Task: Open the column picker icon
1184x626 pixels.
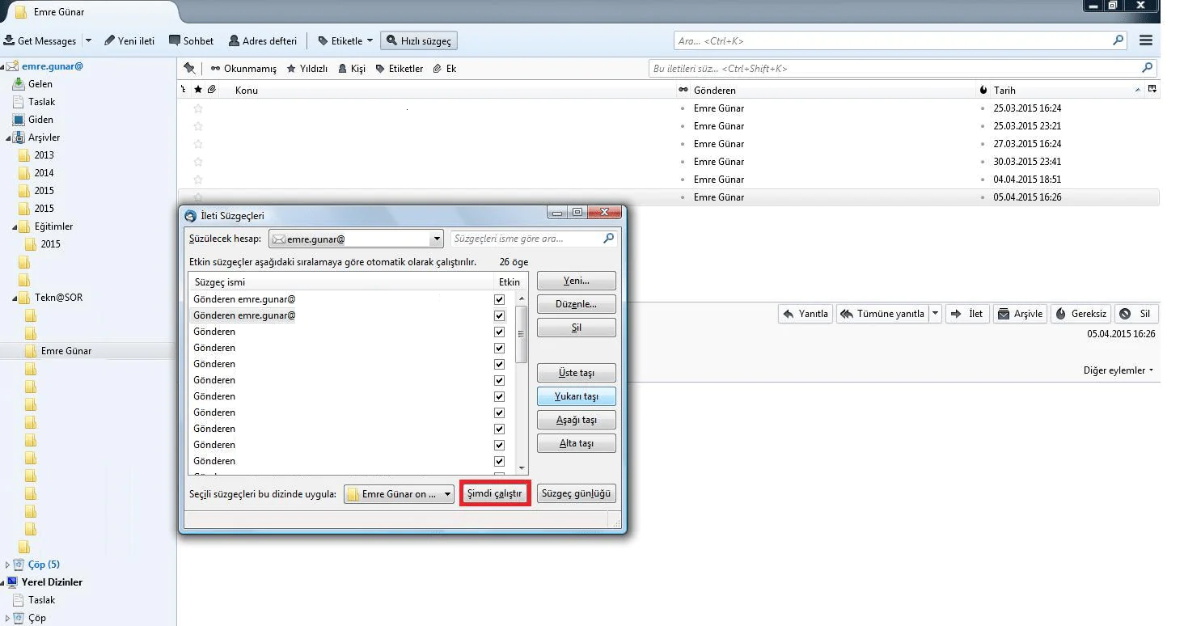Action: (x=1152, y=90)
